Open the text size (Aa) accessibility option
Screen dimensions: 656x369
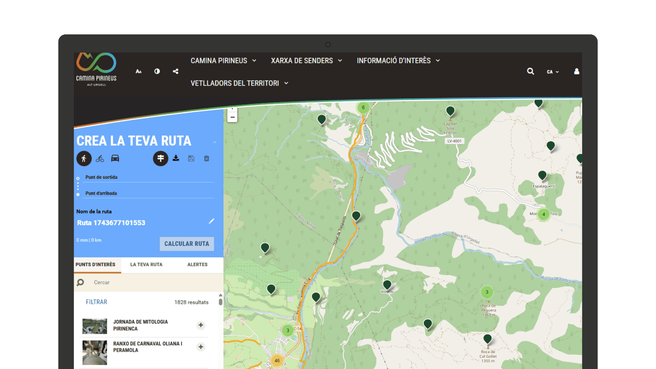coord(138,71)
